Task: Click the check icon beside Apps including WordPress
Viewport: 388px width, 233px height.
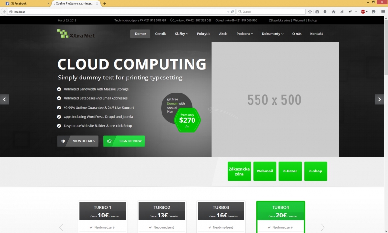Action: 59,117
